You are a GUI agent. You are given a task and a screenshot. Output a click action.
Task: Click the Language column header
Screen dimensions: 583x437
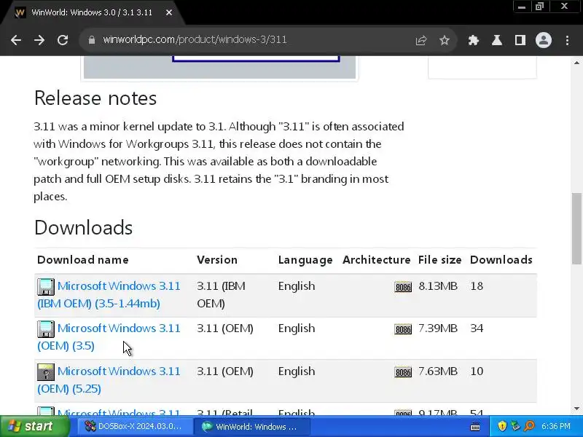pos(305,260)
